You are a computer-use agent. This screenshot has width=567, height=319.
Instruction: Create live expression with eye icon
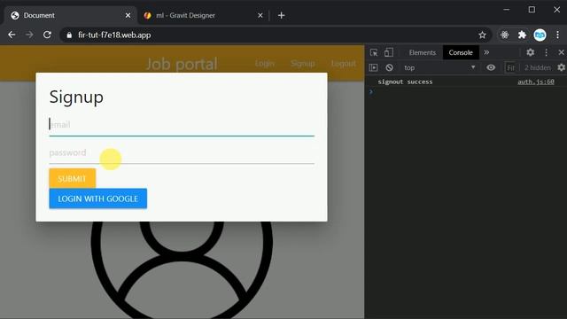(x=491, y=67)
